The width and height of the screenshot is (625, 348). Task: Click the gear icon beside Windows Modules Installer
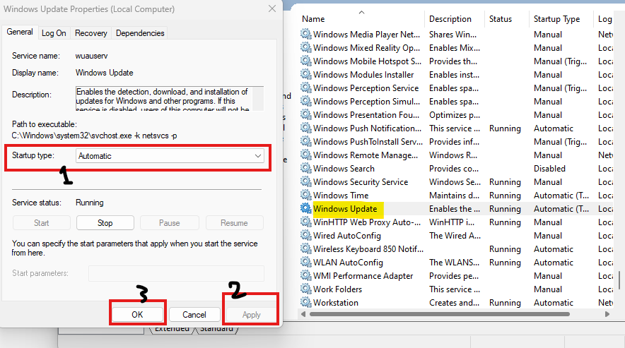(x=305, y=74)
